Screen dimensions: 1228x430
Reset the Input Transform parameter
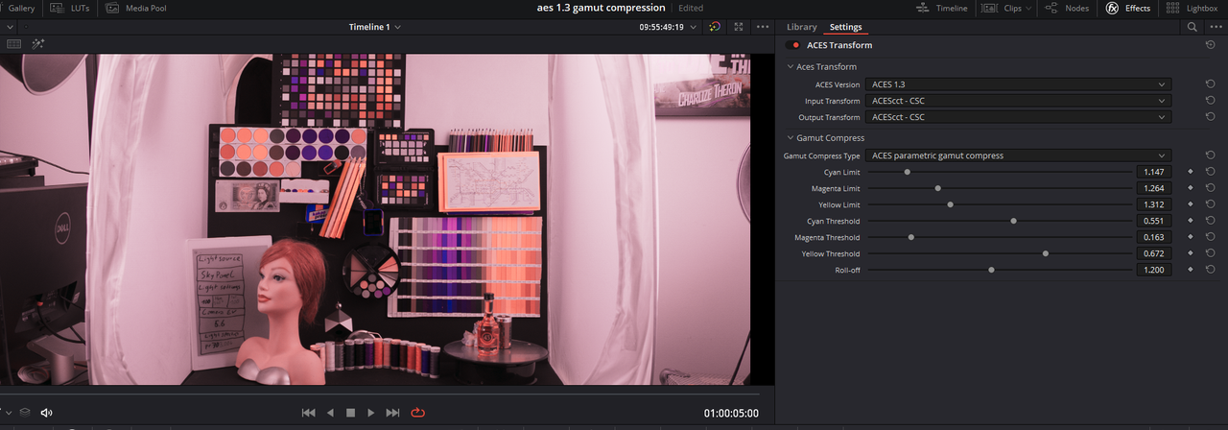(x=1211, y=101)
